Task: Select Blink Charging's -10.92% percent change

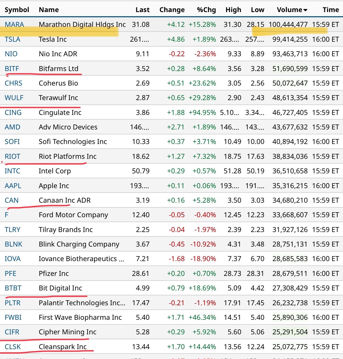Action: click(x=203, y=244)
